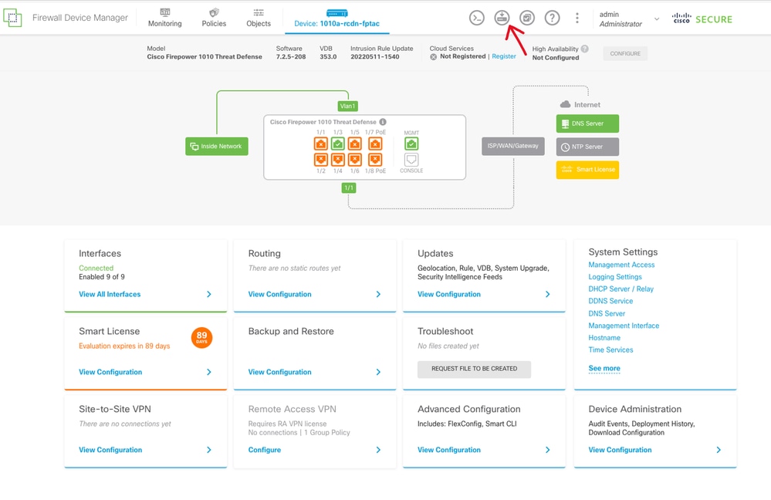Select port 1/1 interface icon

click(320, 144)
